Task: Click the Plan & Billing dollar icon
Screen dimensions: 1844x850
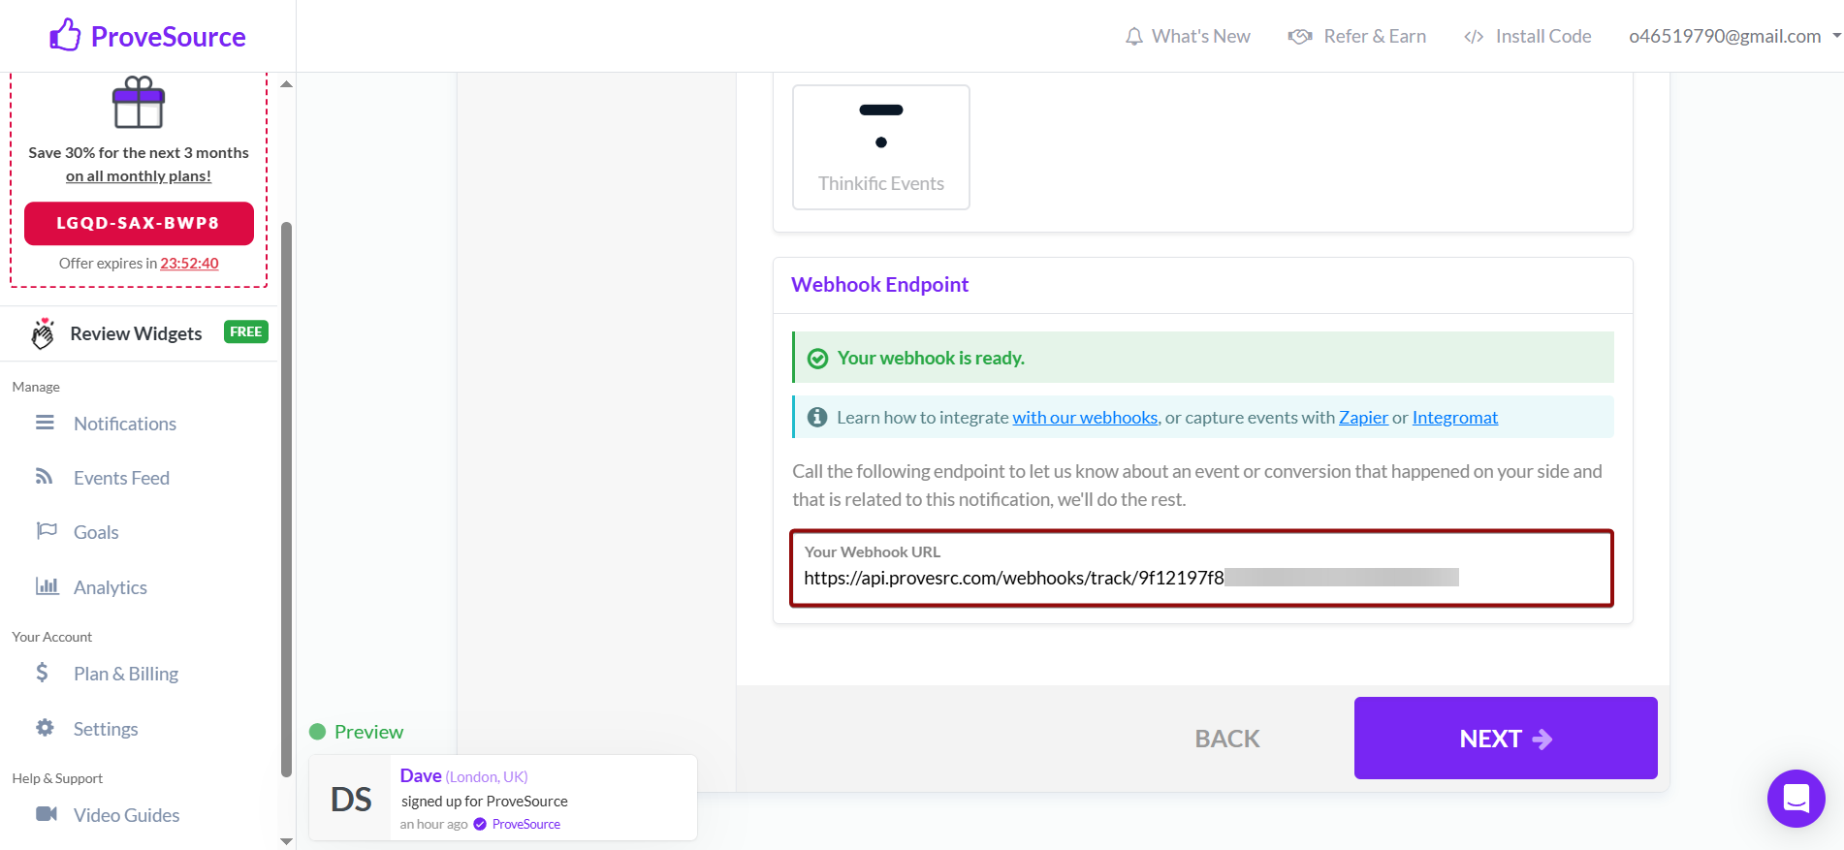Action: pos(42,672)
